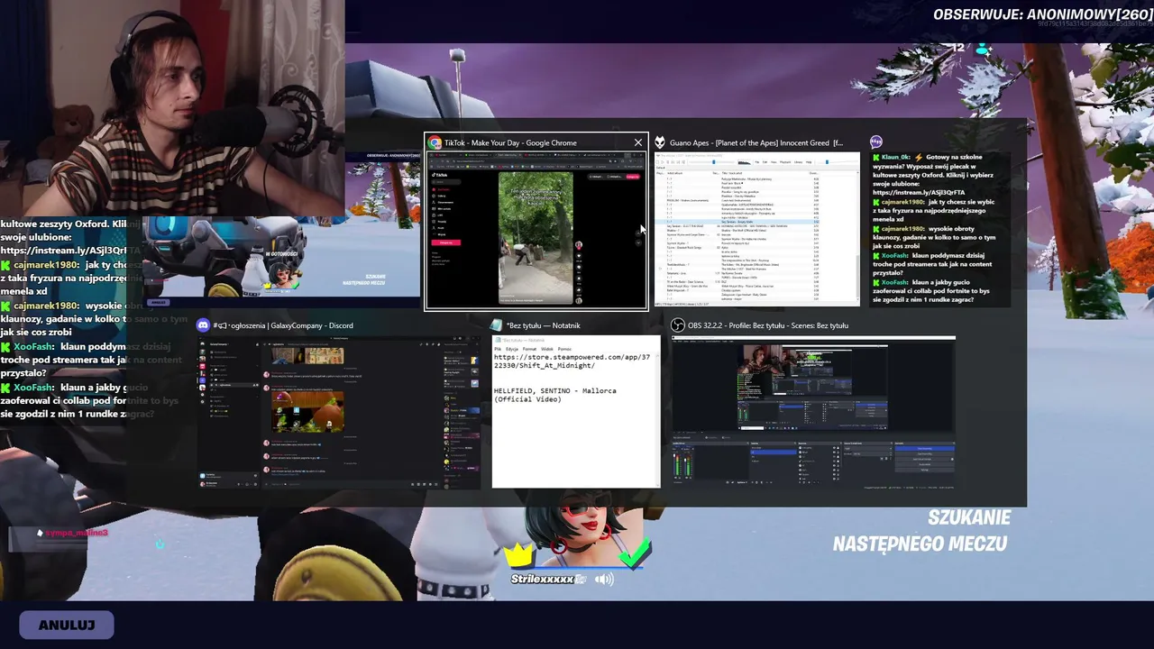Open the GalaxyCompany Discord window thumbnail
1154x649 pixels.
point(340,412)
